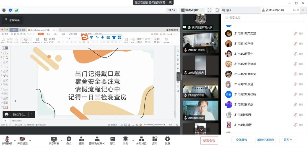This screenshot has width=307, height=147.
Task: Enter full screen mode icon
Action: [x=209, y=10]
